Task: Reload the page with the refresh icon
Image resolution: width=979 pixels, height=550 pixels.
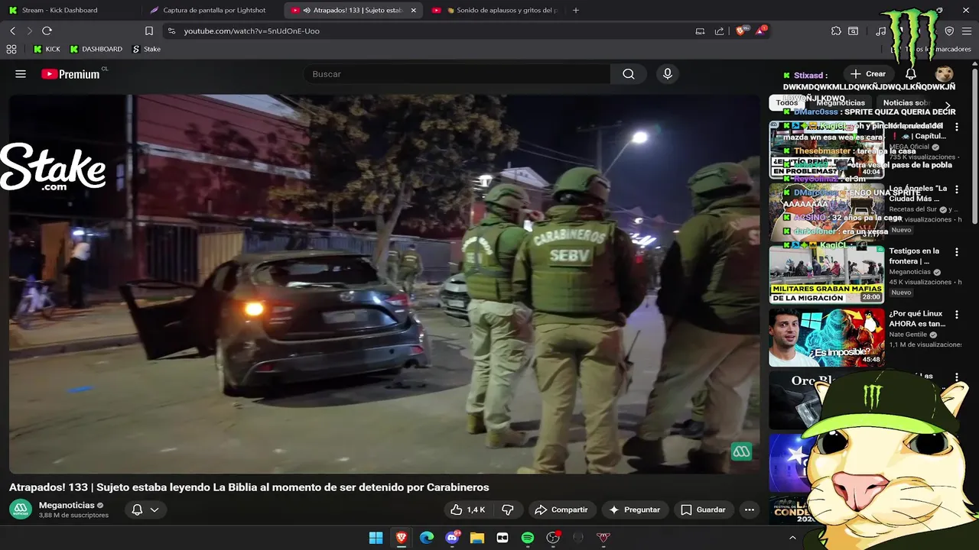Action: (x=47, y=31)
